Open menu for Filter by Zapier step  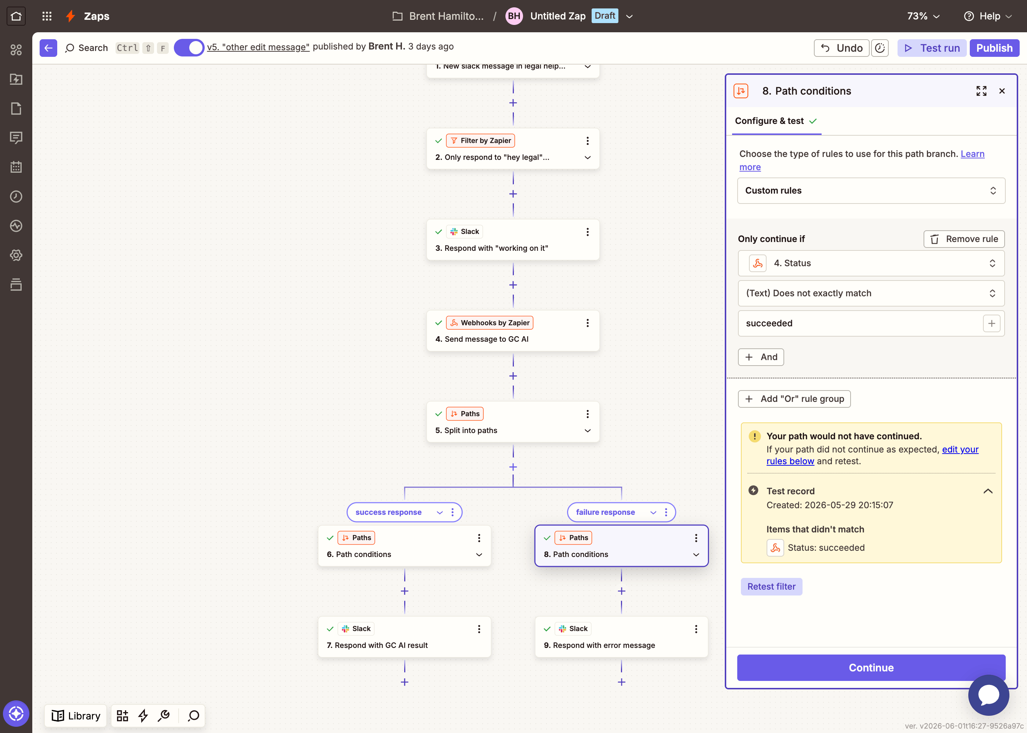pyautogui.click(x=588, y=141)
